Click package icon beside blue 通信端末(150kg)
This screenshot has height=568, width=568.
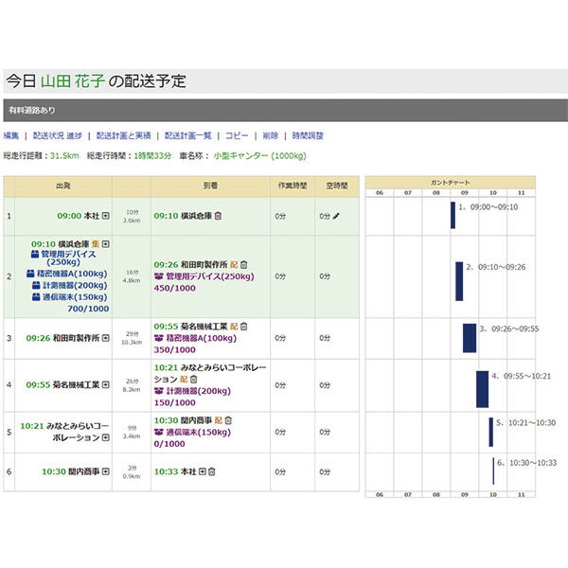(x=36, y=297)
